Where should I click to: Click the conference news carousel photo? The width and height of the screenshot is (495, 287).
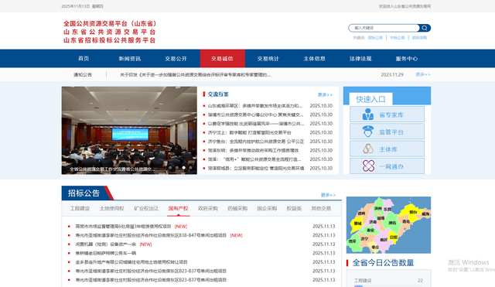point(129,131)
